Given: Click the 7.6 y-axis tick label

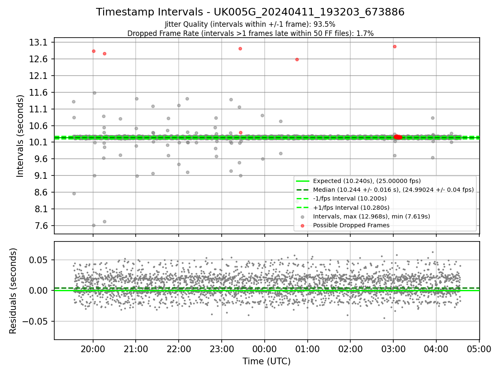Looking at the screenshot, I should [41, 226].
